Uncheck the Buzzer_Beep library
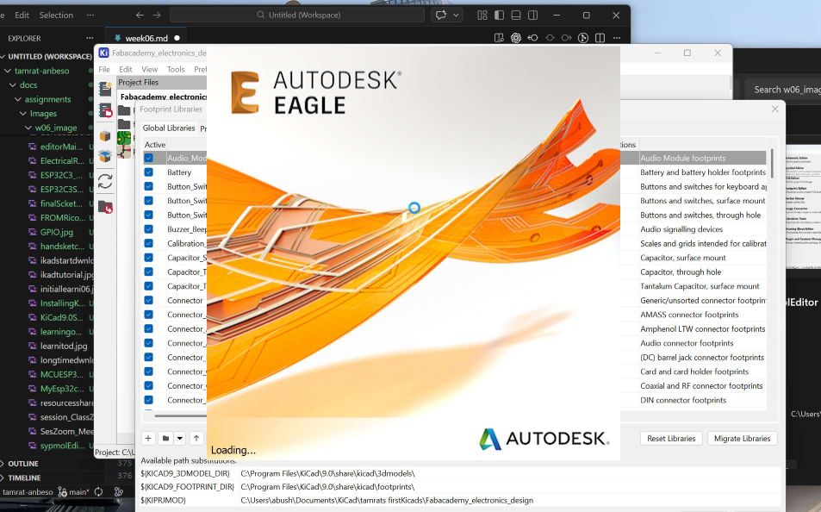The image size is (821, 512). point(149,228)
